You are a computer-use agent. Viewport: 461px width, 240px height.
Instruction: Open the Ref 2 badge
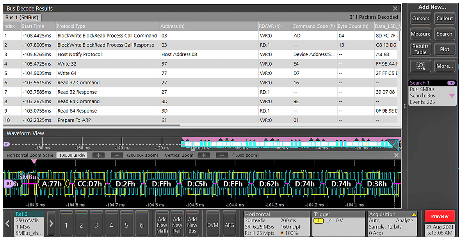point(29,224)
